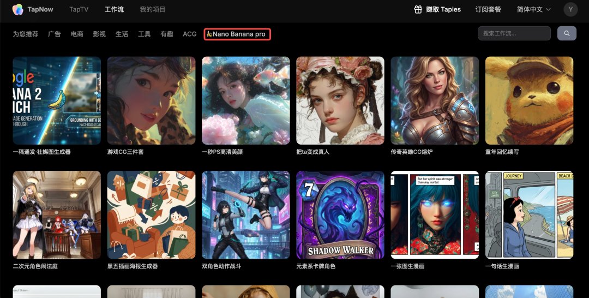Open the 黑五插画海报生成器 thumbnail
The width and height of the screenshot is (589, 298).
point(152,215)
